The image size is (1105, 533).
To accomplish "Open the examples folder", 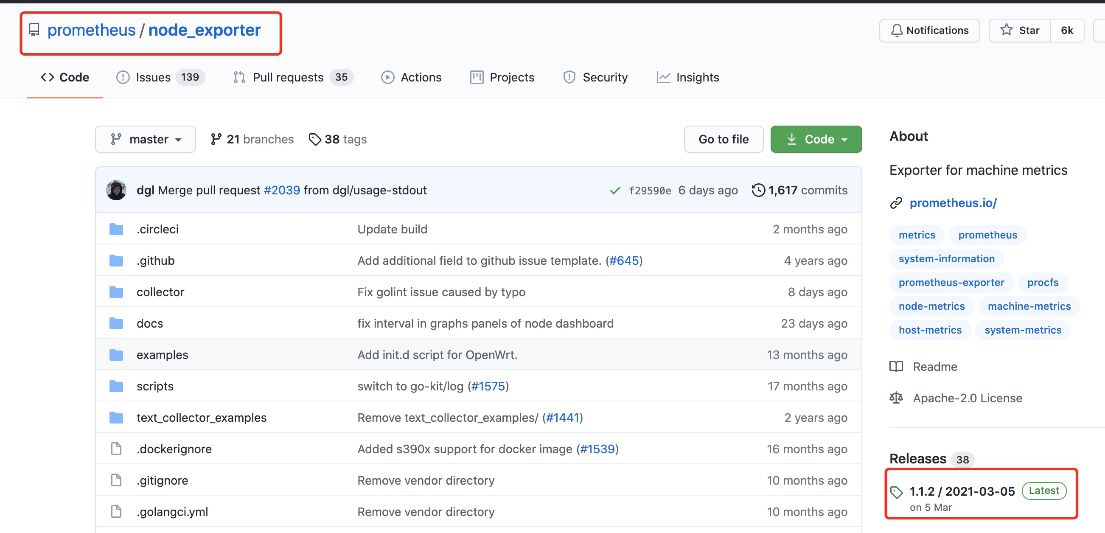I will (x=162, y=354).
